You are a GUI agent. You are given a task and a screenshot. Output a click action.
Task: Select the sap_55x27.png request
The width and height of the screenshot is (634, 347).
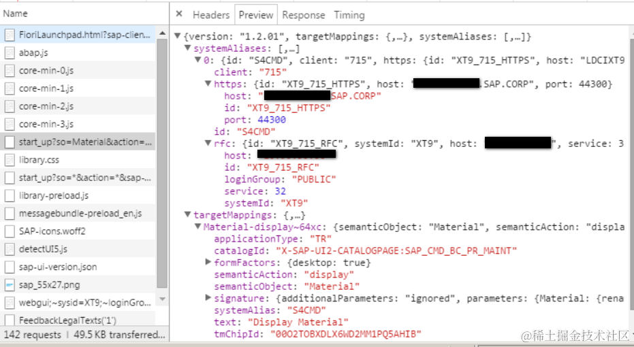78,285
